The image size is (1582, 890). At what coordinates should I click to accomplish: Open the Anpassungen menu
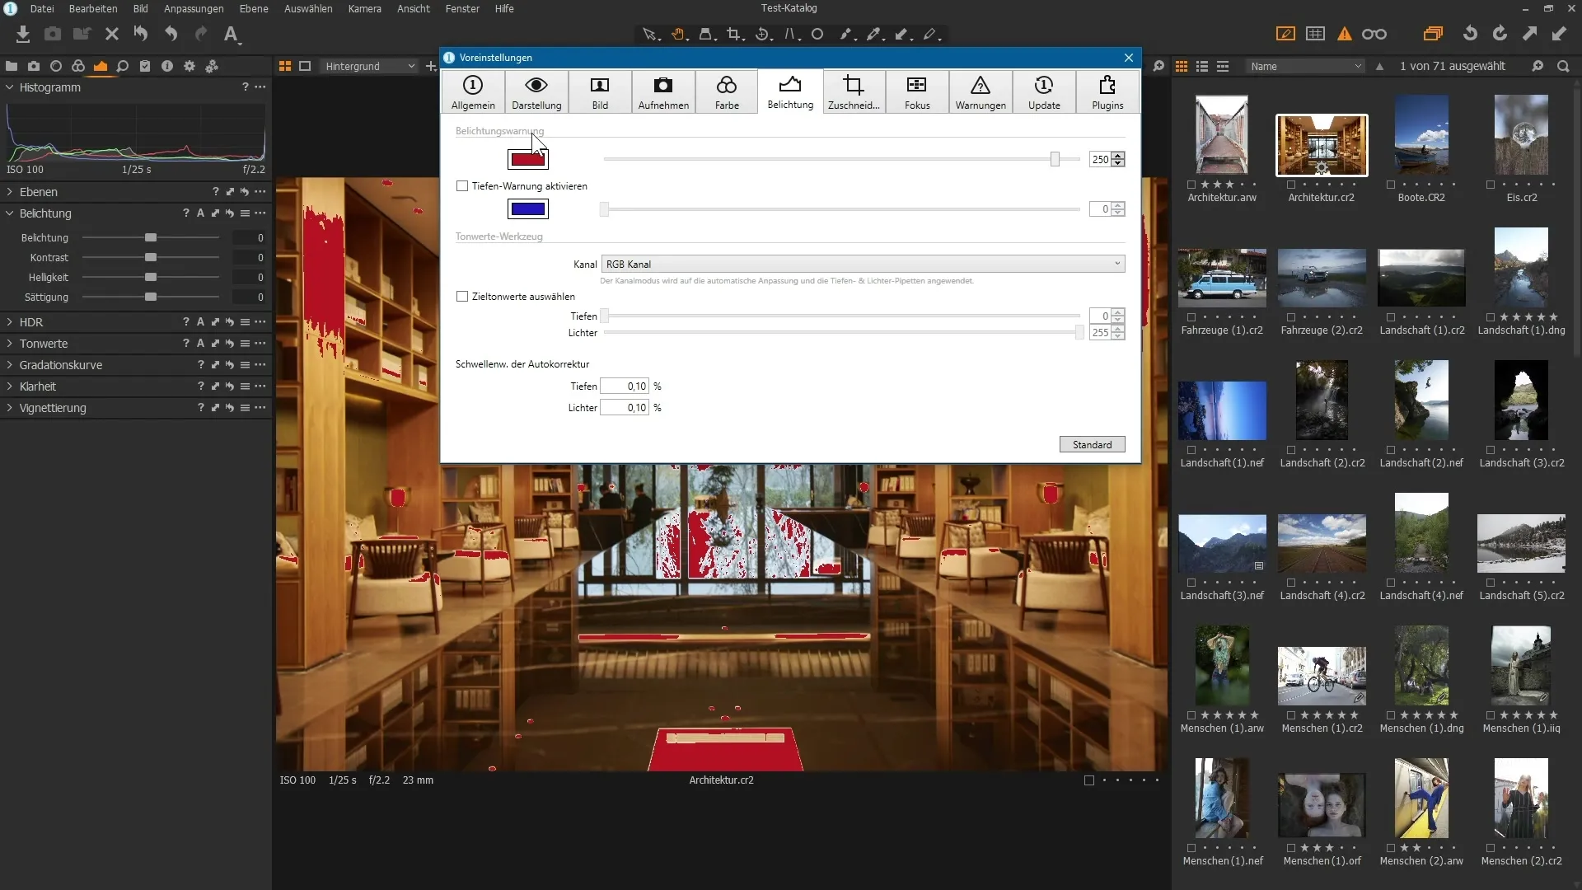tap(194, 8)
